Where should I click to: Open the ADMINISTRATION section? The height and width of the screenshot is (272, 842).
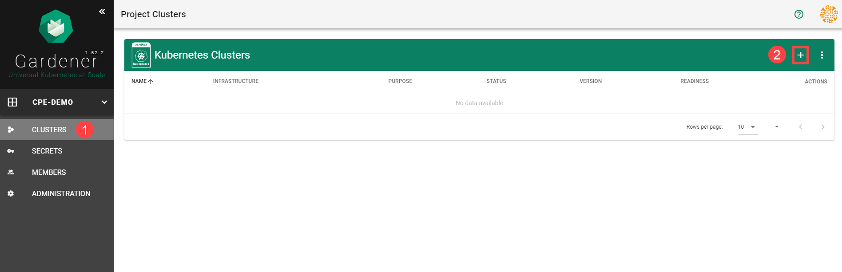coord(61,193)
